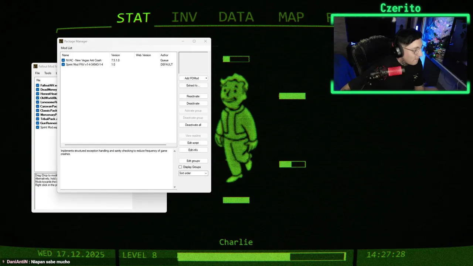
Task: Select the MercenaryPack plugin name
Action: [49, 115]
